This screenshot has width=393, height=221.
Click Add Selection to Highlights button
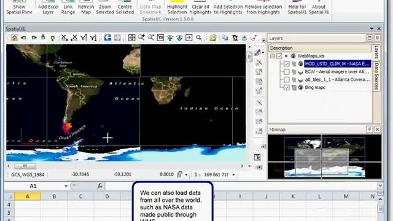pyautogui.click(x=228, y=8)
